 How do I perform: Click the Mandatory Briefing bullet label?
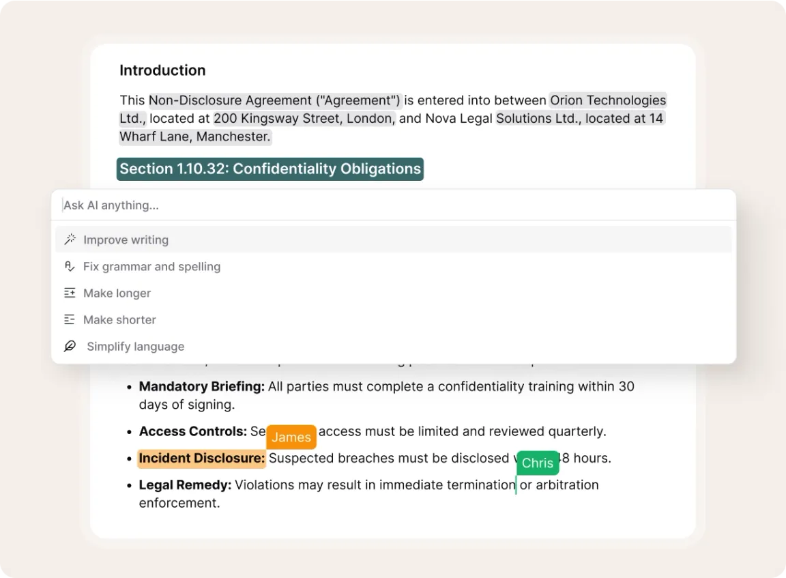pos(202,386)
